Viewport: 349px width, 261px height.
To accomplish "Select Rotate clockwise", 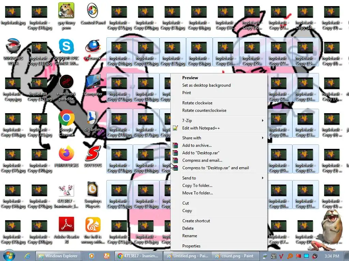I will point(219,103).
